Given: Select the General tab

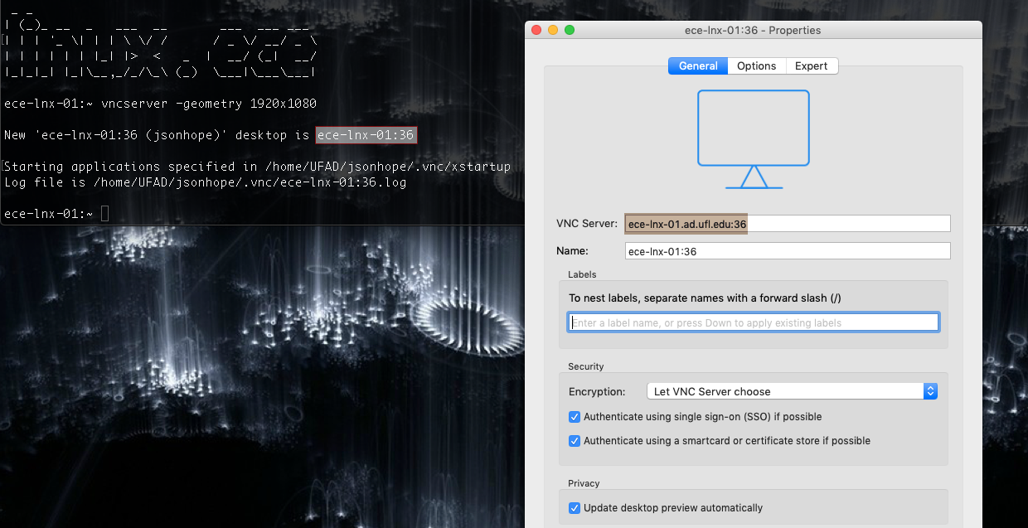Looking at the screenshot, I should pos(697,65).
